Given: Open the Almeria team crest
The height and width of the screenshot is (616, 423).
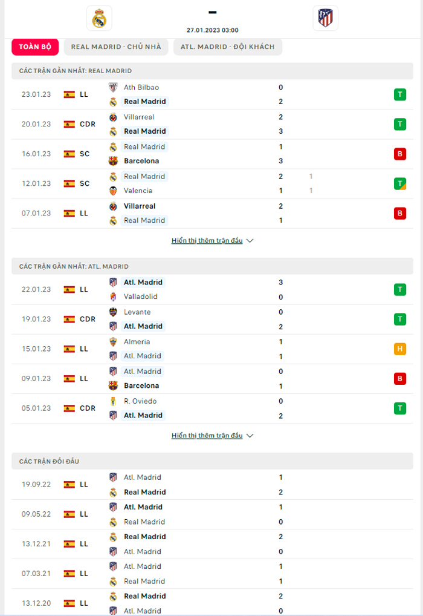Looking at the screenshot, I should (x=113, y=342).
